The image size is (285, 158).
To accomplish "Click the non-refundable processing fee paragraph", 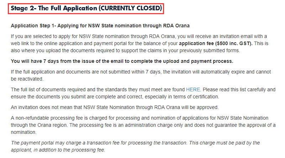I will click(142, 125).
